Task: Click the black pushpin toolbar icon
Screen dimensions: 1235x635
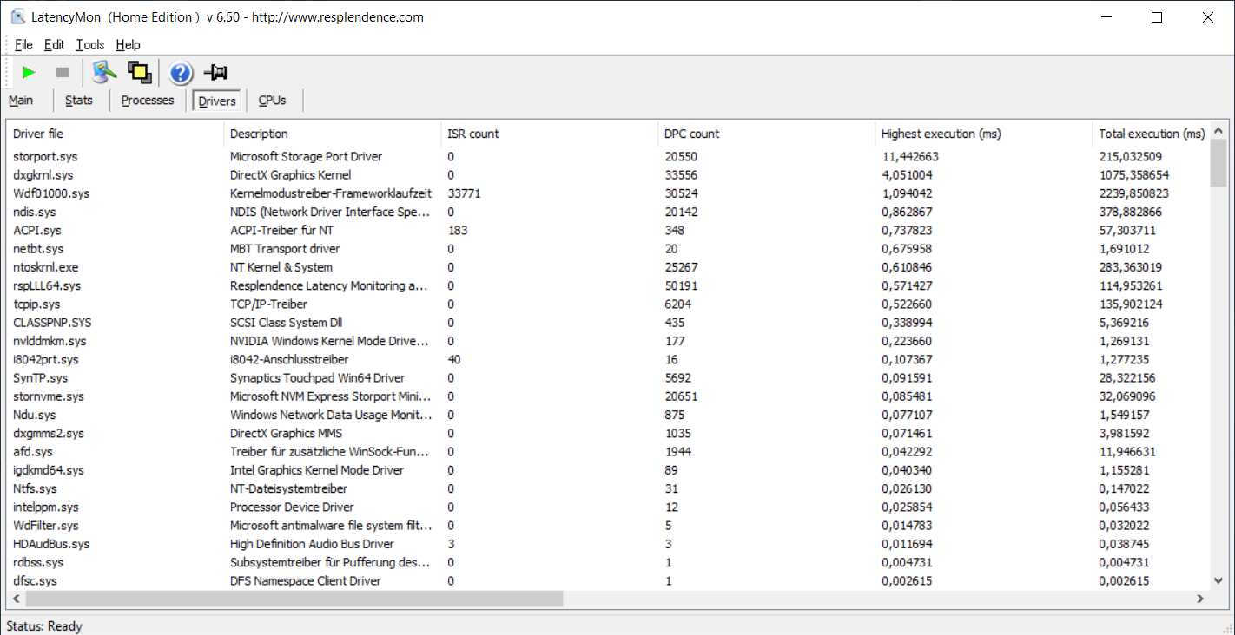Action: (x=215, y=73)
